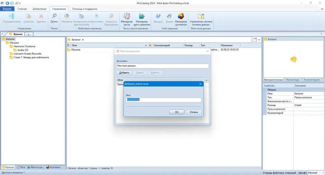Open the Помощь и поддержка ribbon tab

[84, 9]
